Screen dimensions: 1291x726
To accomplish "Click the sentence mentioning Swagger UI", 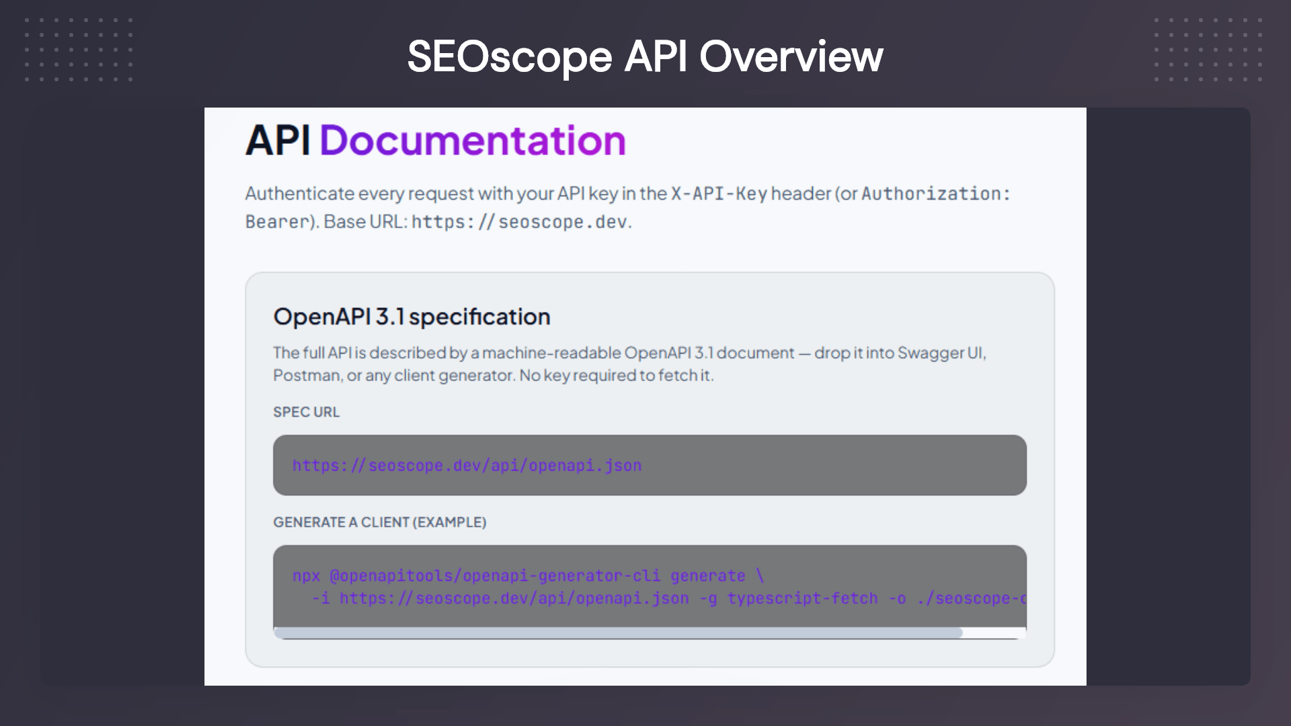I will click(629, 364).
